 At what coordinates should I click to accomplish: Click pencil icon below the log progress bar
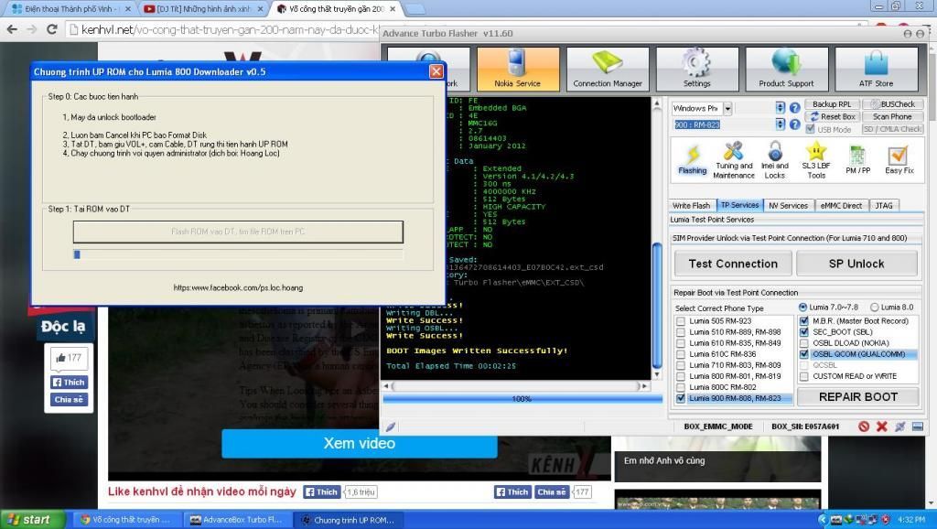(390, 426)
